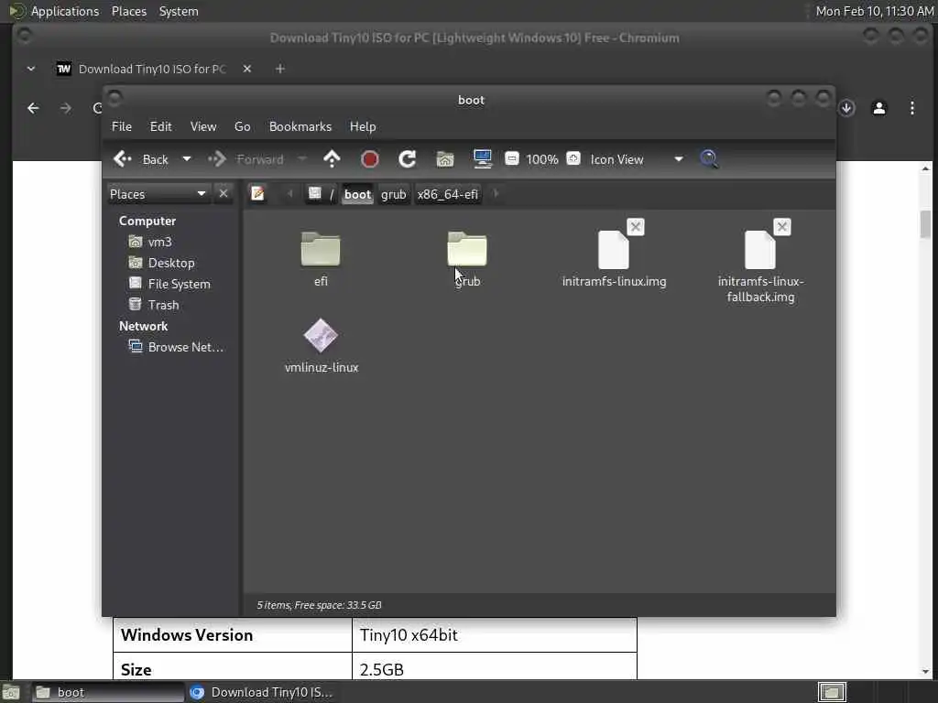Select the efi folder
Viewport: 938px width, 703px height.
321,258
